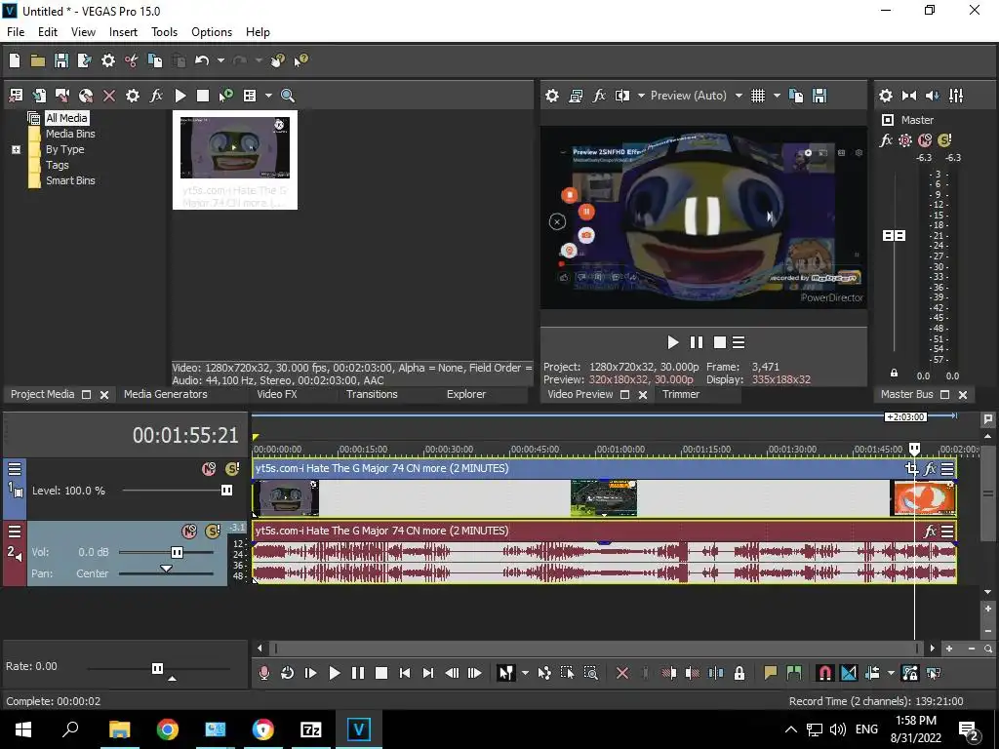Open the auto ripple dropdown arrow
The width and height of the screenshot is (999, 749).
[891, 673]
